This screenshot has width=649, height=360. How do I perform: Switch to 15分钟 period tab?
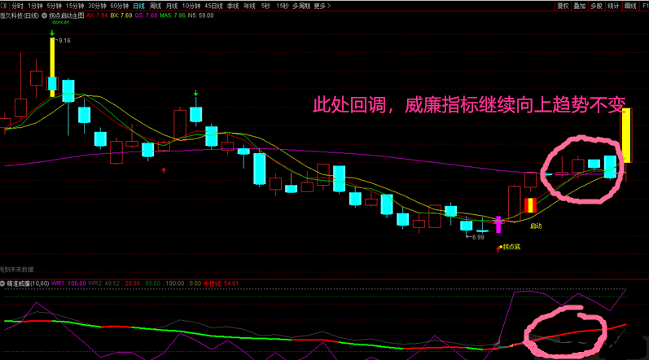point(74,6)
